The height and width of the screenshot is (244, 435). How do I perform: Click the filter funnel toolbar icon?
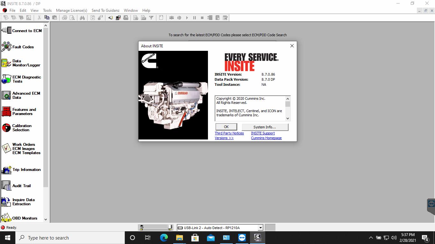coord(151,18)
